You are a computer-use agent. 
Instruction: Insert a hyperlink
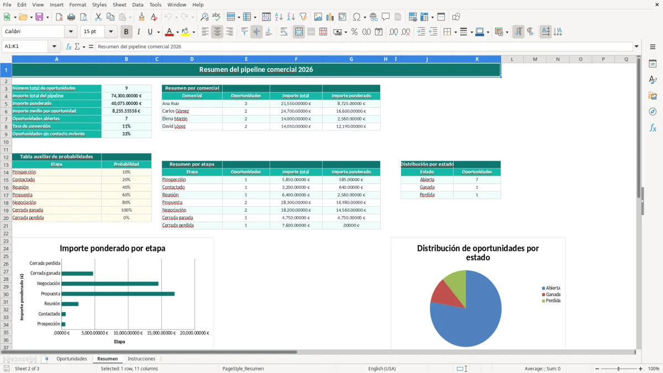[373, 17]
